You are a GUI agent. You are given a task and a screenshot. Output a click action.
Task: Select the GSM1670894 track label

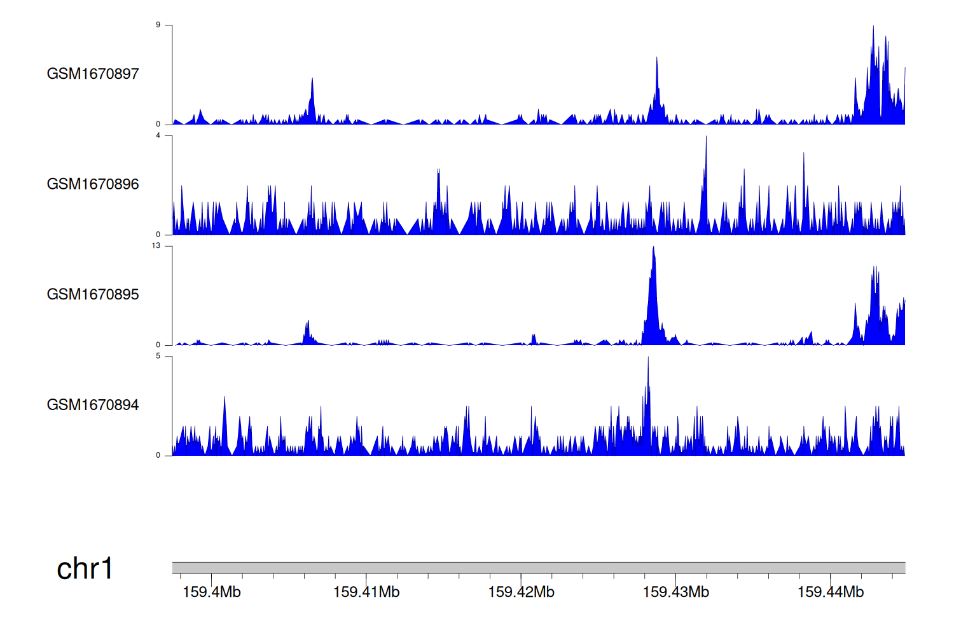(x=93, y=405)
